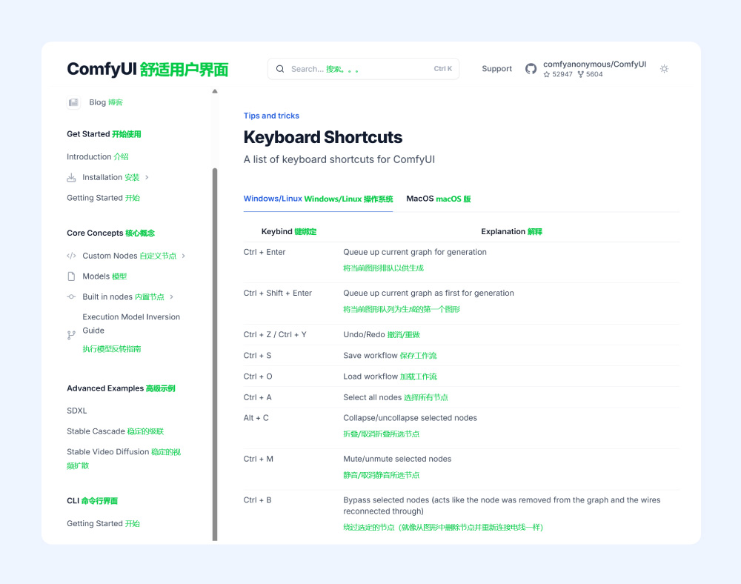Open the SDXL example page
Viewport: 741px width, 584px height.
click(76, 411)
